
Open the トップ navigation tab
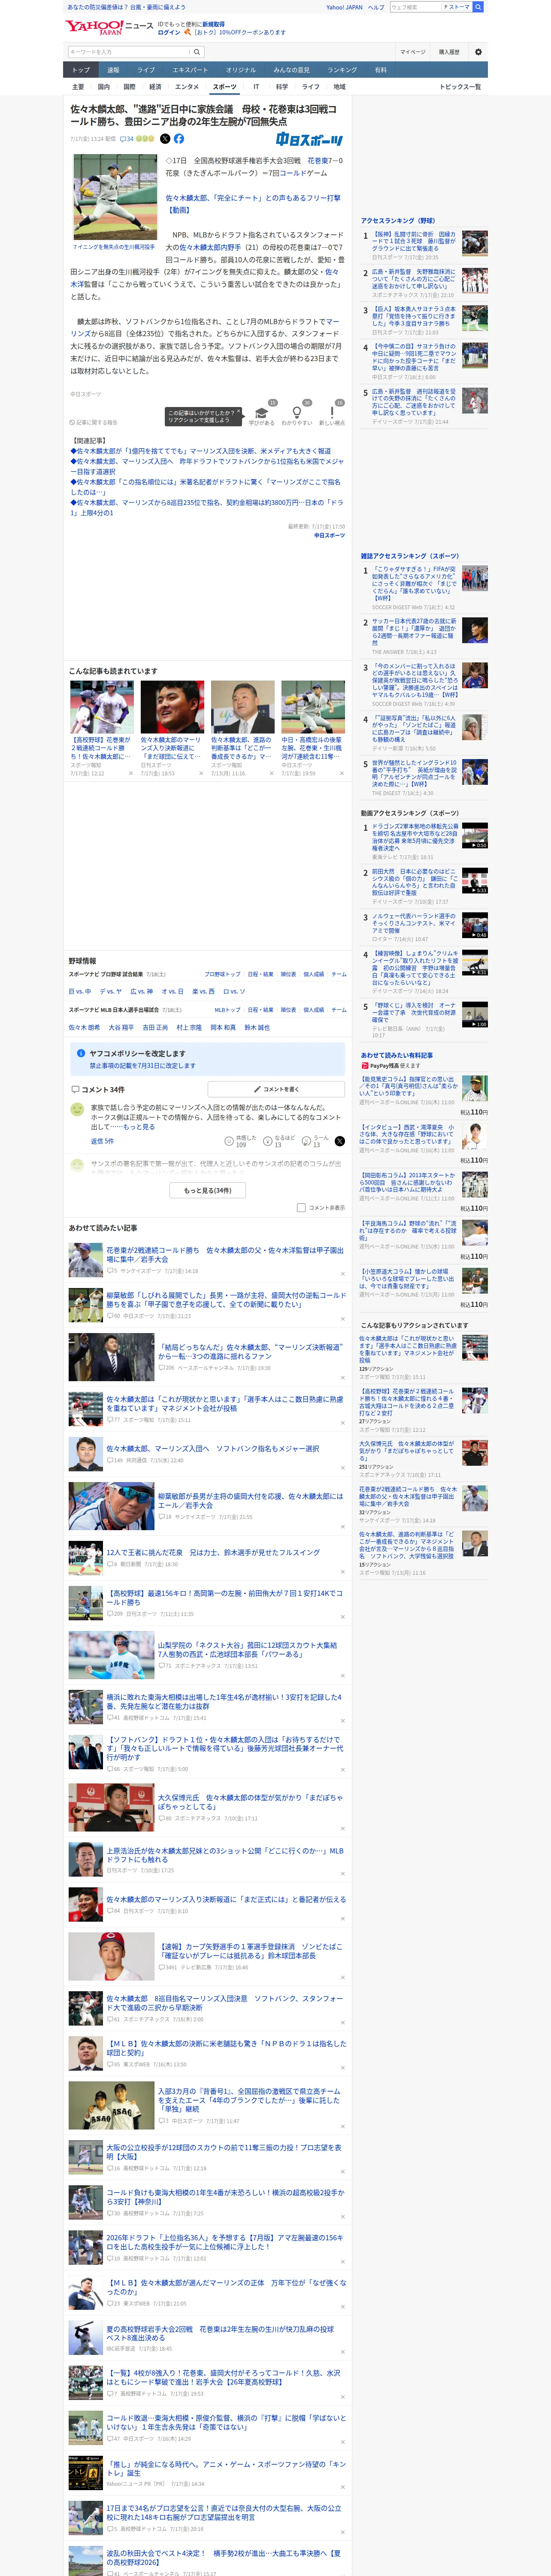(81, 70)
